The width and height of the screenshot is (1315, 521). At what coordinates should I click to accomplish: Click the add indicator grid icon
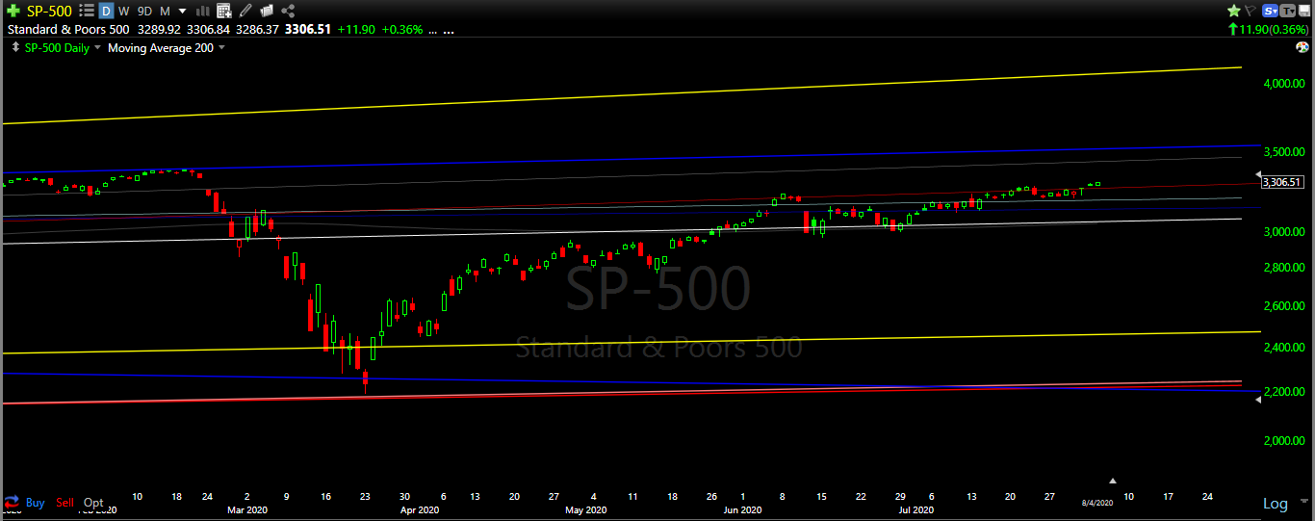coord(223,11)
